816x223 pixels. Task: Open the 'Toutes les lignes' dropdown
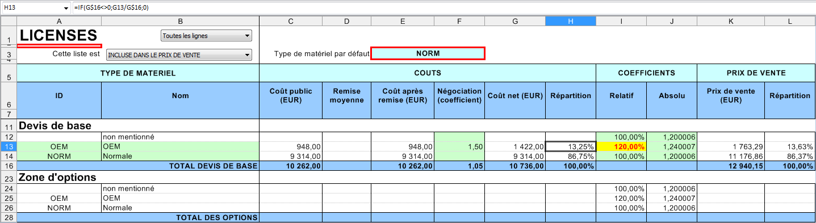[x=206, y=36]
